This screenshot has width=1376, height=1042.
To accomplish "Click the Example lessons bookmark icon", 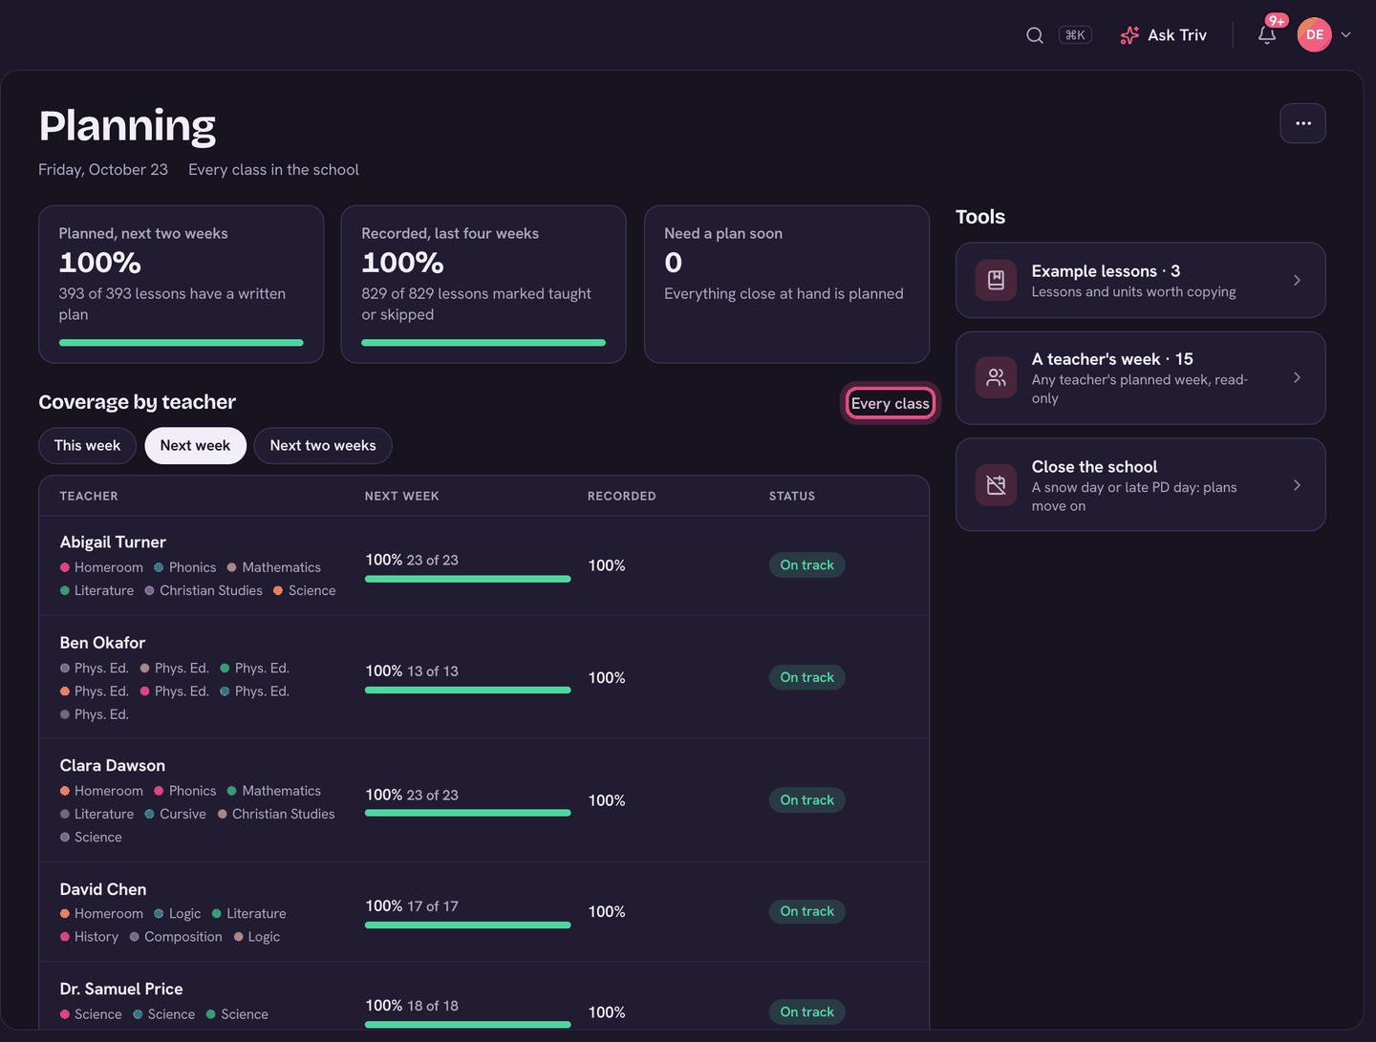I will (996, 280).
